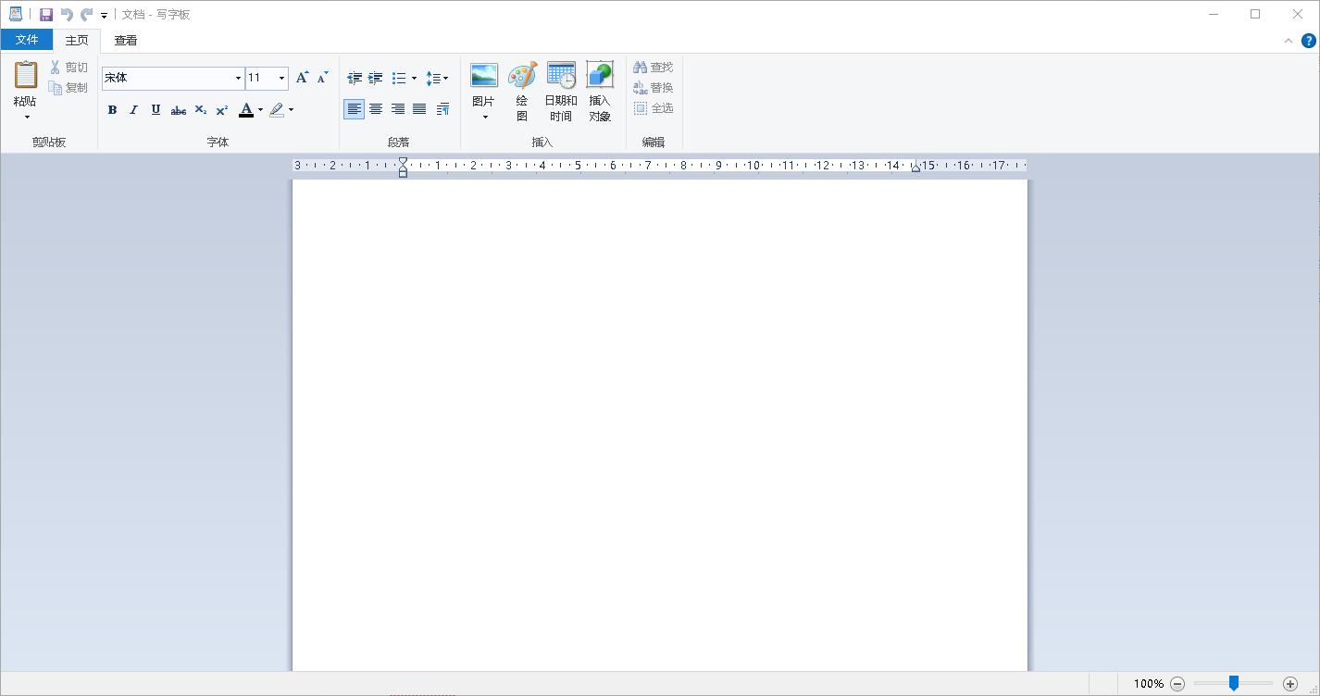Increase the paragraph indent
Viewport: 1320px width, 696px height.
[x=375, y=78]
